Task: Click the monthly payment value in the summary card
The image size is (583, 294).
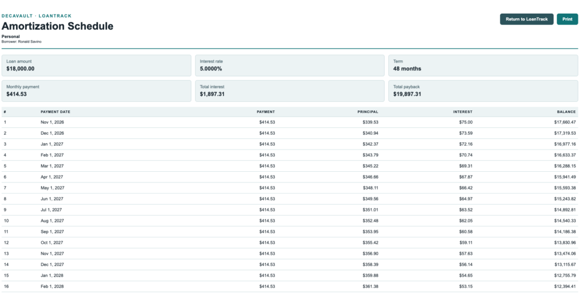Action: click(x=17, y=94)
